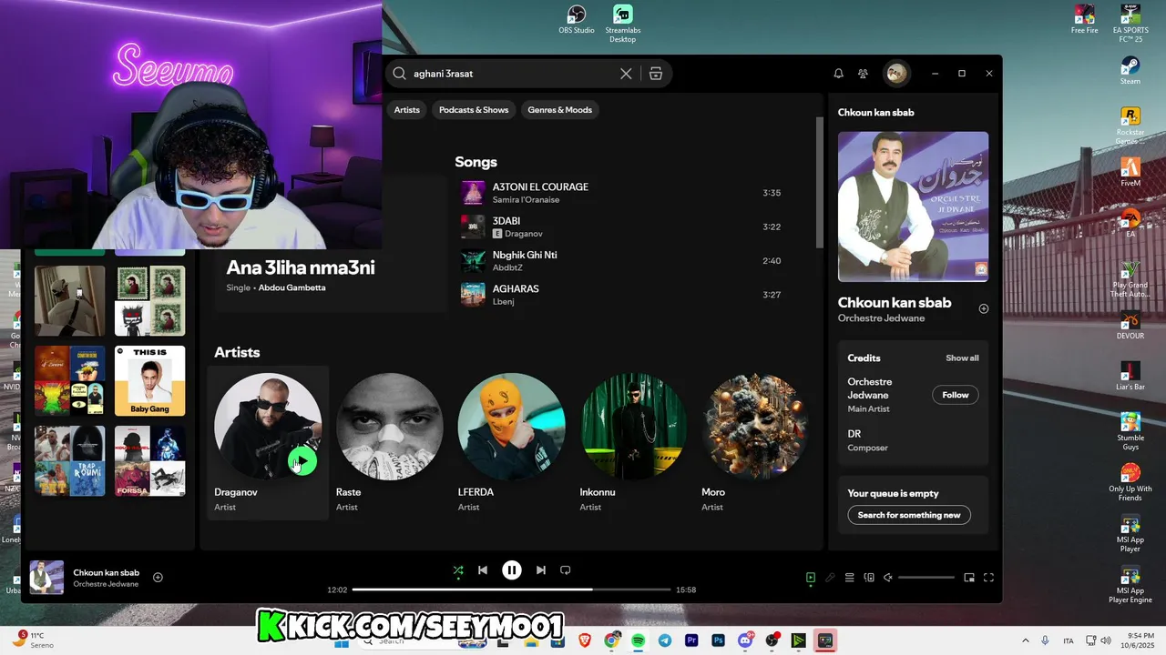Screen dimensions: 1166x655
Task: Switch the player to full screen
Action: [988, 578]
